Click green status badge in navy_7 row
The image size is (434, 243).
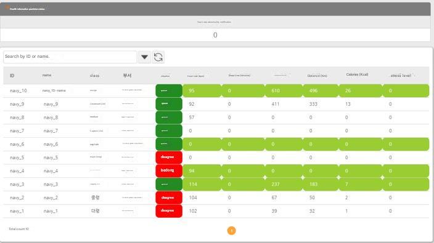pyautogui.click(x=169, y=130)
